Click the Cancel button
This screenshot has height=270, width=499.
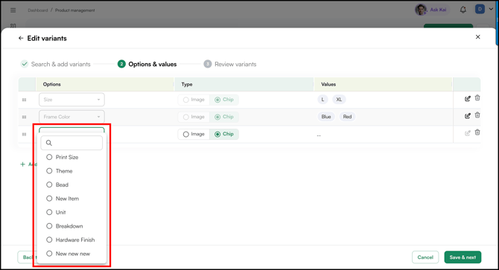click(425, 257)
